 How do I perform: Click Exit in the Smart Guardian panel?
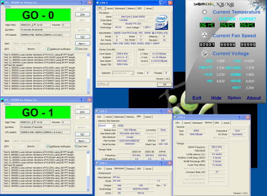pyautogui.click(x=197, y=98)
